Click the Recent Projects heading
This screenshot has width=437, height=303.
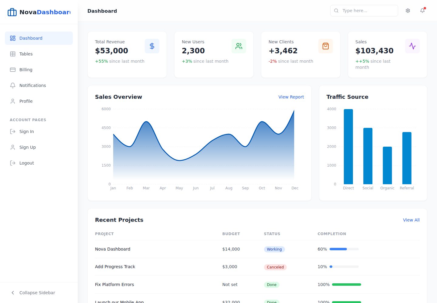[x=119, y=220]
